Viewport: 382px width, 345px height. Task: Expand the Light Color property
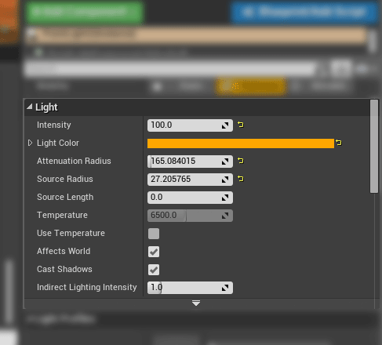[30, 143]
